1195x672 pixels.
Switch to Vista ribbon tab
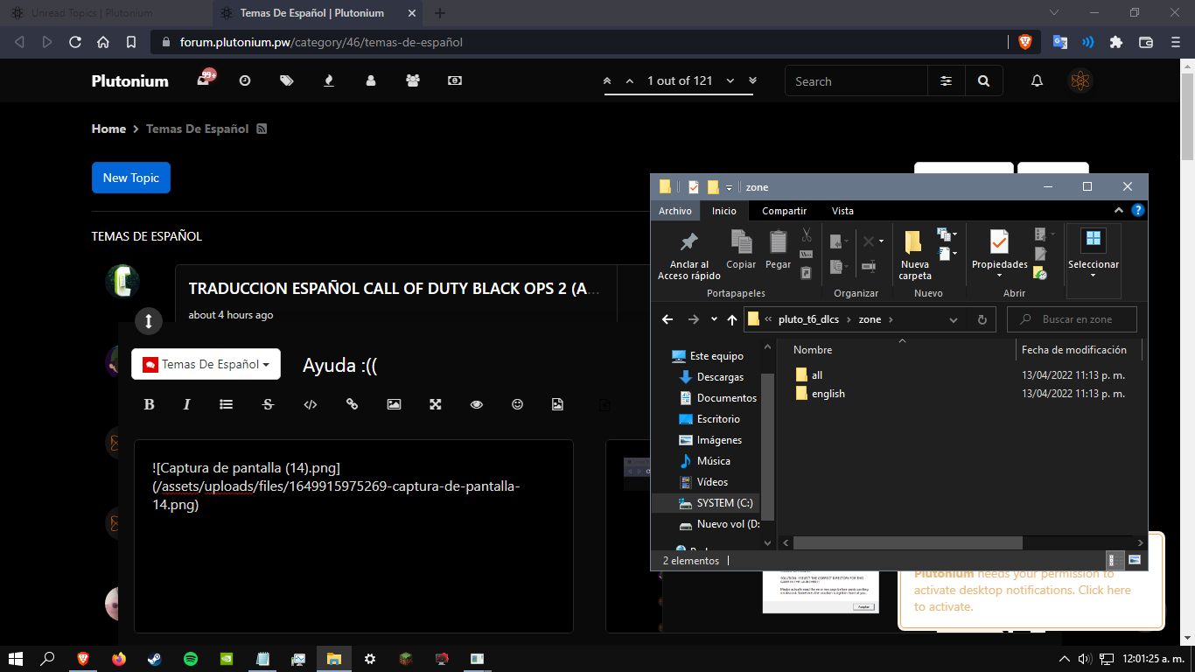tap(842, 211)
